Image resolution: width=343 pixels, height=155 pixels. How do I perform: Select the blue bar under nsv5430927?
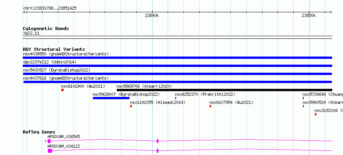tap(177, 74)
